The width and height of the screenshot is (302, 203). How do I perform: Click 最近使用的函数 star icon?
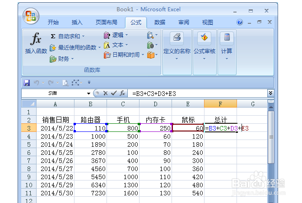(53, 47)
